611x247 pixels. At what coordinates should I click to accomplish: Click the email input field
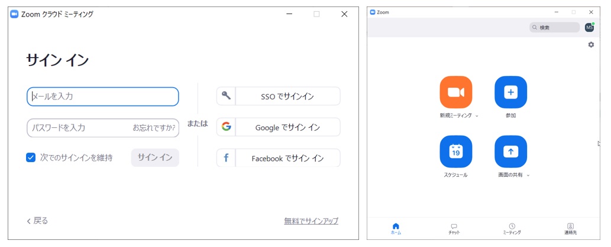pyautogui.click(x=103, y=97)
